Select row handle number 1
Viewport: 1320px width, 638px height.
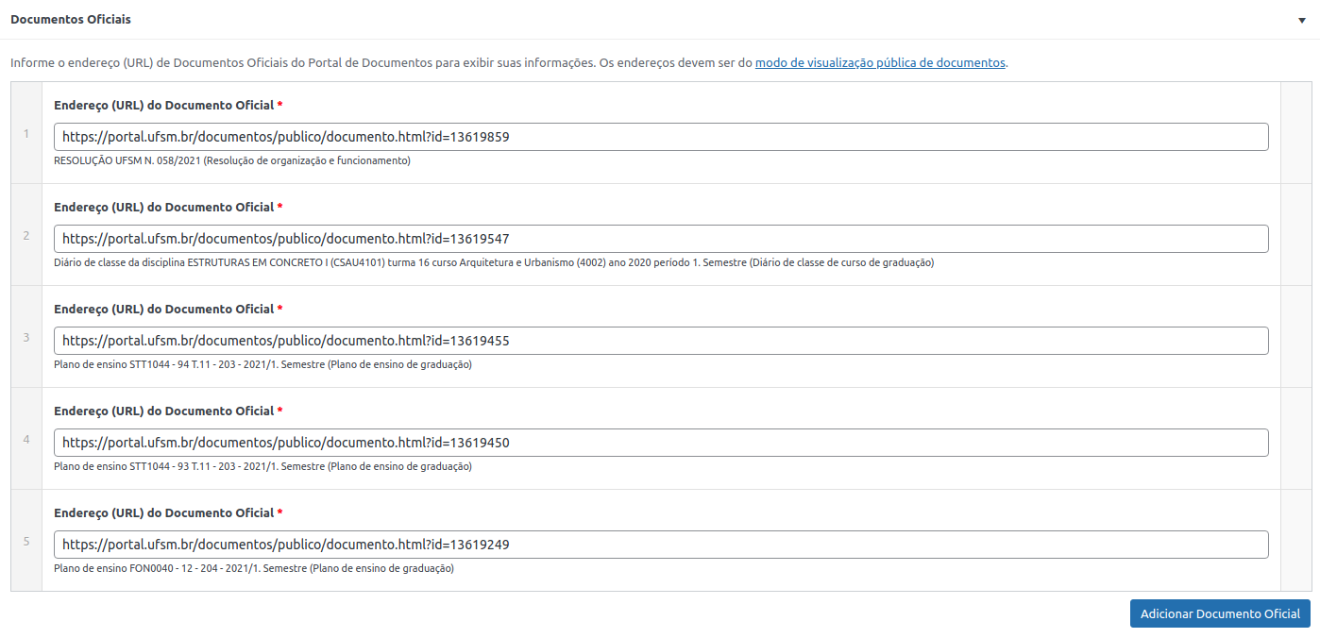(26, 133)
